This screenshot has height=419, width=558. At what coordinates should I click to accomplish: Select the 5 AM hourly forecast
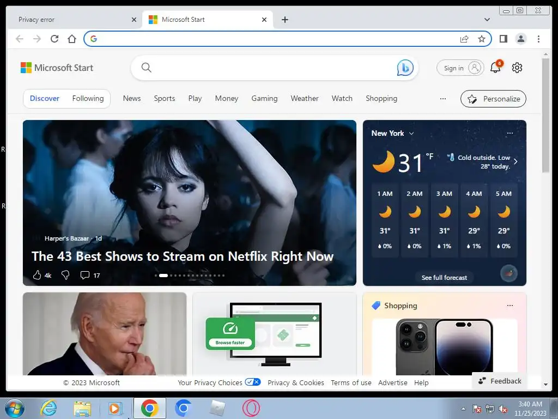click(x=504, y=220)
